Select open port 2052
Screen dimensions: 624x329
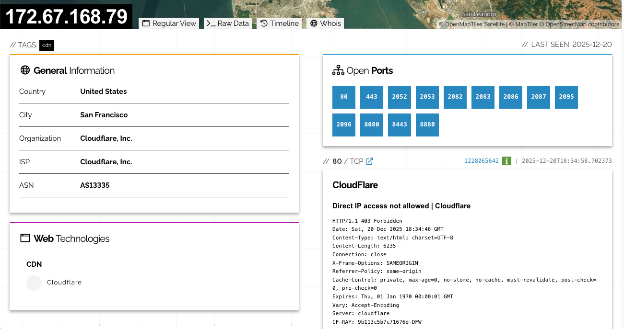coord(400,97)
